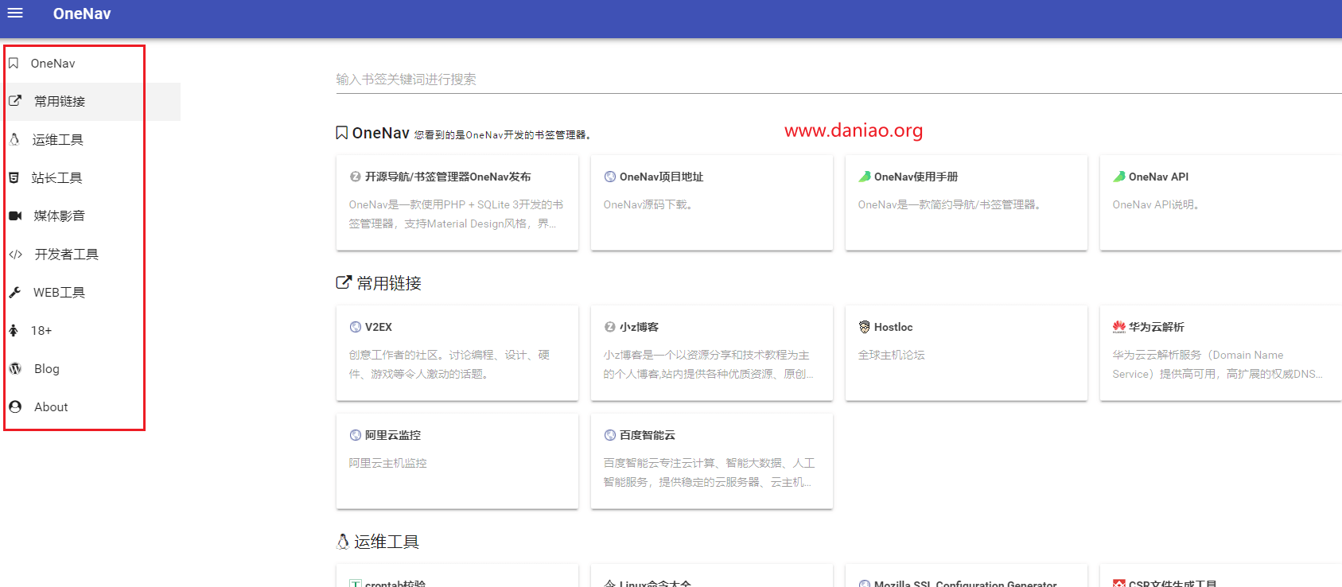Viewport: 1342px width, 587px height.
Task: Click bookmark icon beside sidebar OneNav
Action: pyautogui.click(x=14, y=64)
